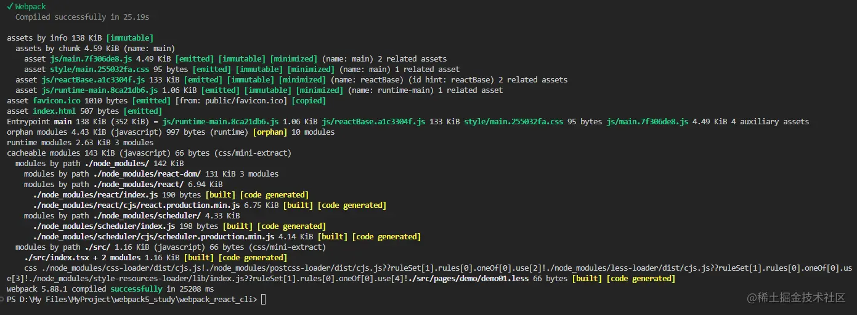This screenshot has width=857, height=315.
Task: Click "cacheable modules 143 KiB" line
Action: point(149,153)
